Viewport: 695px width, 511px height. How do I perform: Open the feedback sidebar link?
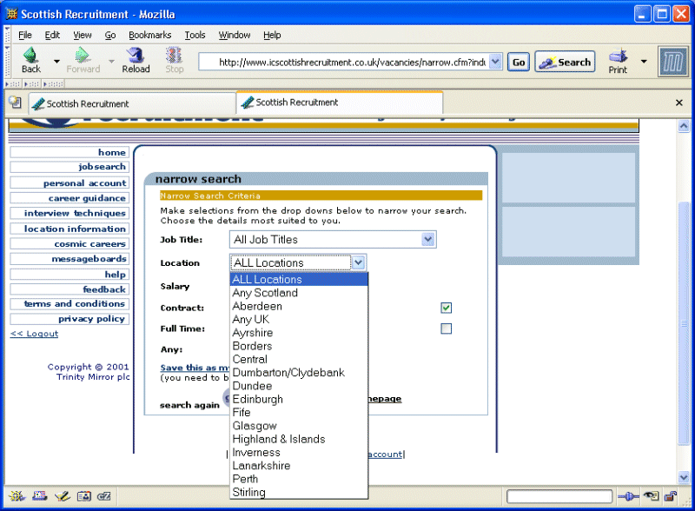[x=69, y=289]
